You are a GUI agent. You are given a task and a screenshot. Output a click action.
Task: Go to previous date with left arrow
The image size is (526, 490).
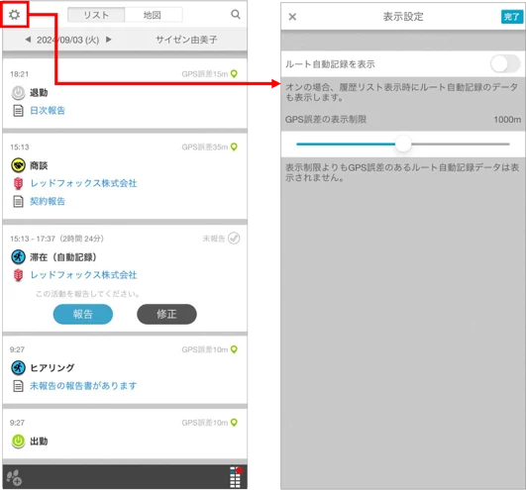tap(28, 40)
